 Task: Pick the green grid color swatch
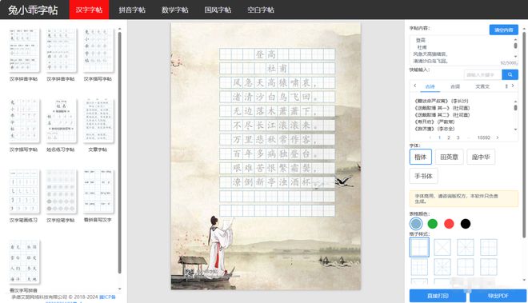(x=432, y=224)
